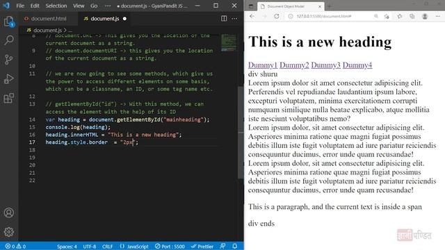Image resolution: width=445 pixels, height=250 pixels.
Task: Select the document.js editor tab
Action: 105,19
